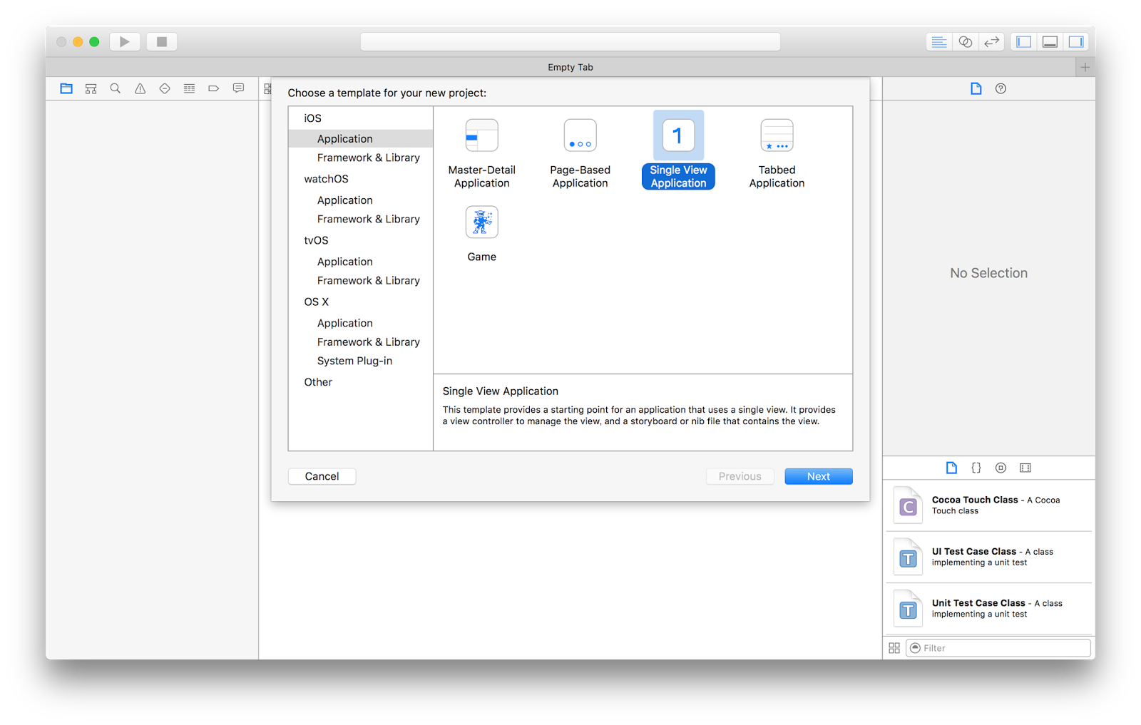
Task: Toggle the Navigator panel visibility
Action: (x=1023, y=42)
